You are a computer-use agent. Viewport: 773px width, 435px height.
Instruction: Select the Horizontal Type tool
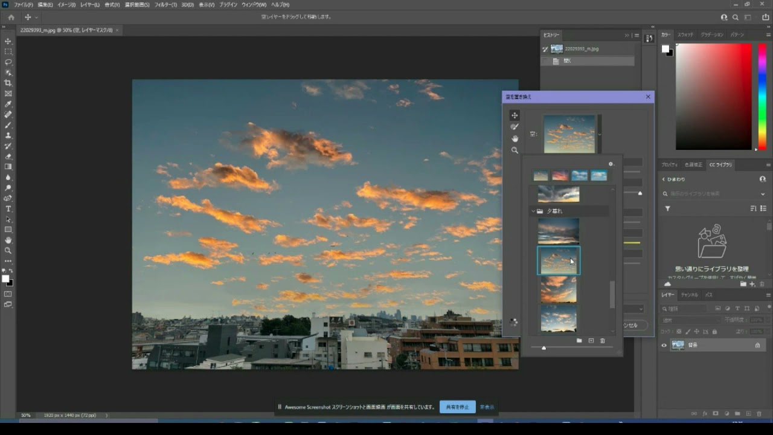tap(8, 208)
